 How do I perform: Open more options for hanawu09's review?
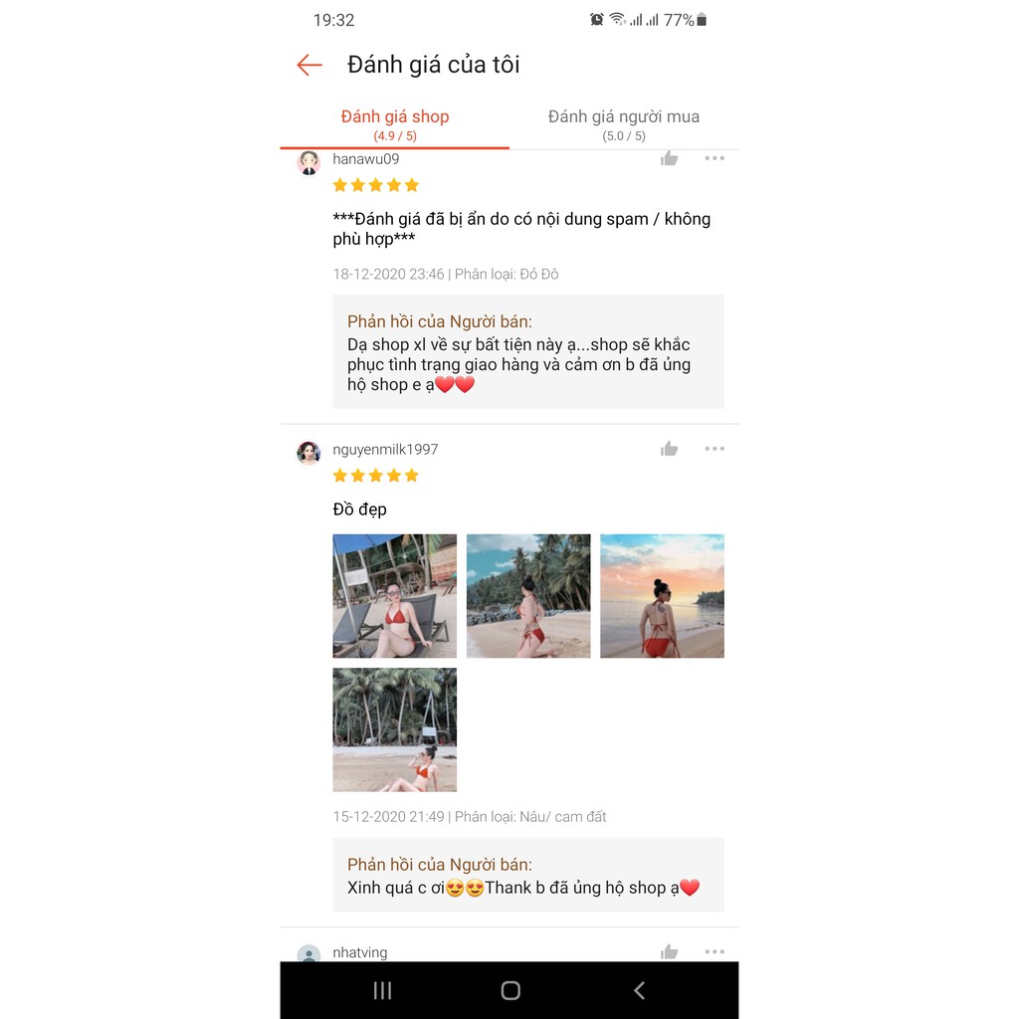[x=714, y=158]
